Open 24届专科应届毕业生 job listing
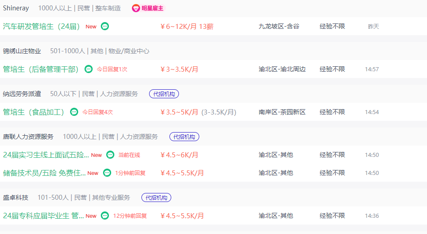Image resolution: width=427 pixels, height=234 pixels. click(x=43, y=216)
